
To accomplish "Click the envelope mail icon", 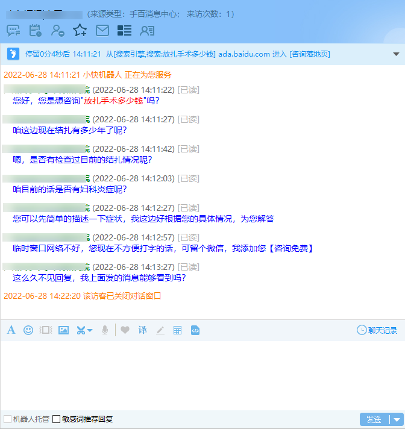I will coord(102,30).
